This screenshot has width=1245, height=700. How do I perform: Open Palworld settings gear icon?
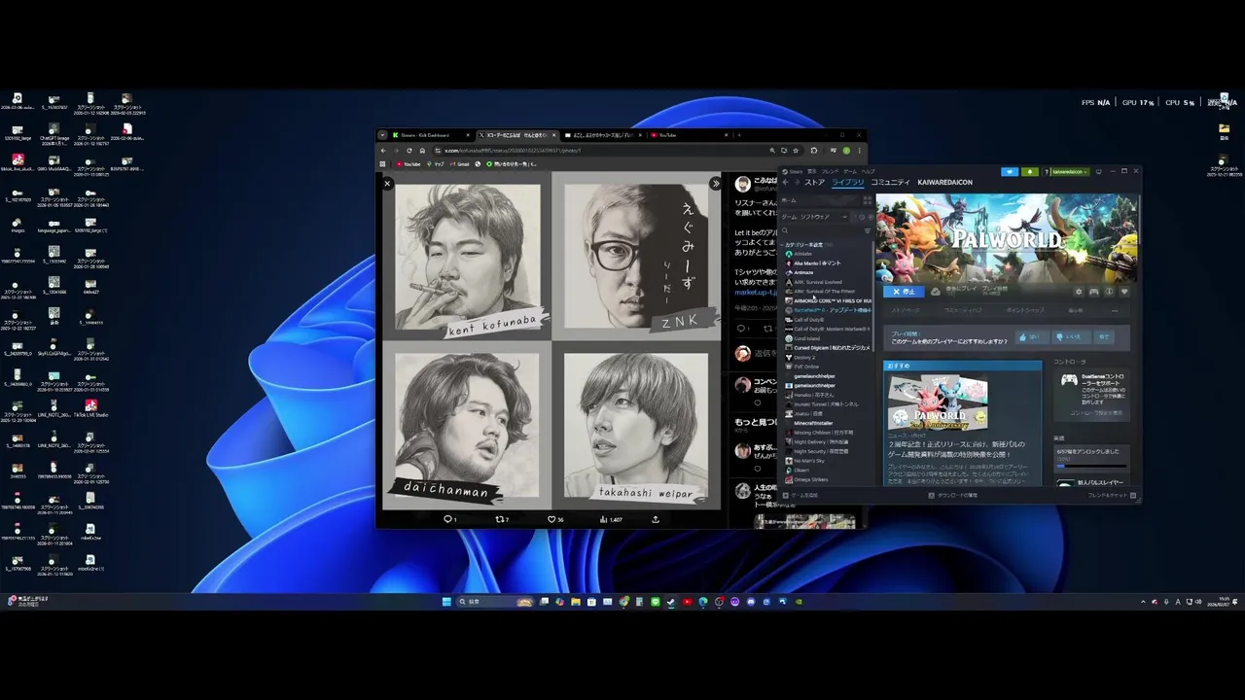coord(1079,292)
